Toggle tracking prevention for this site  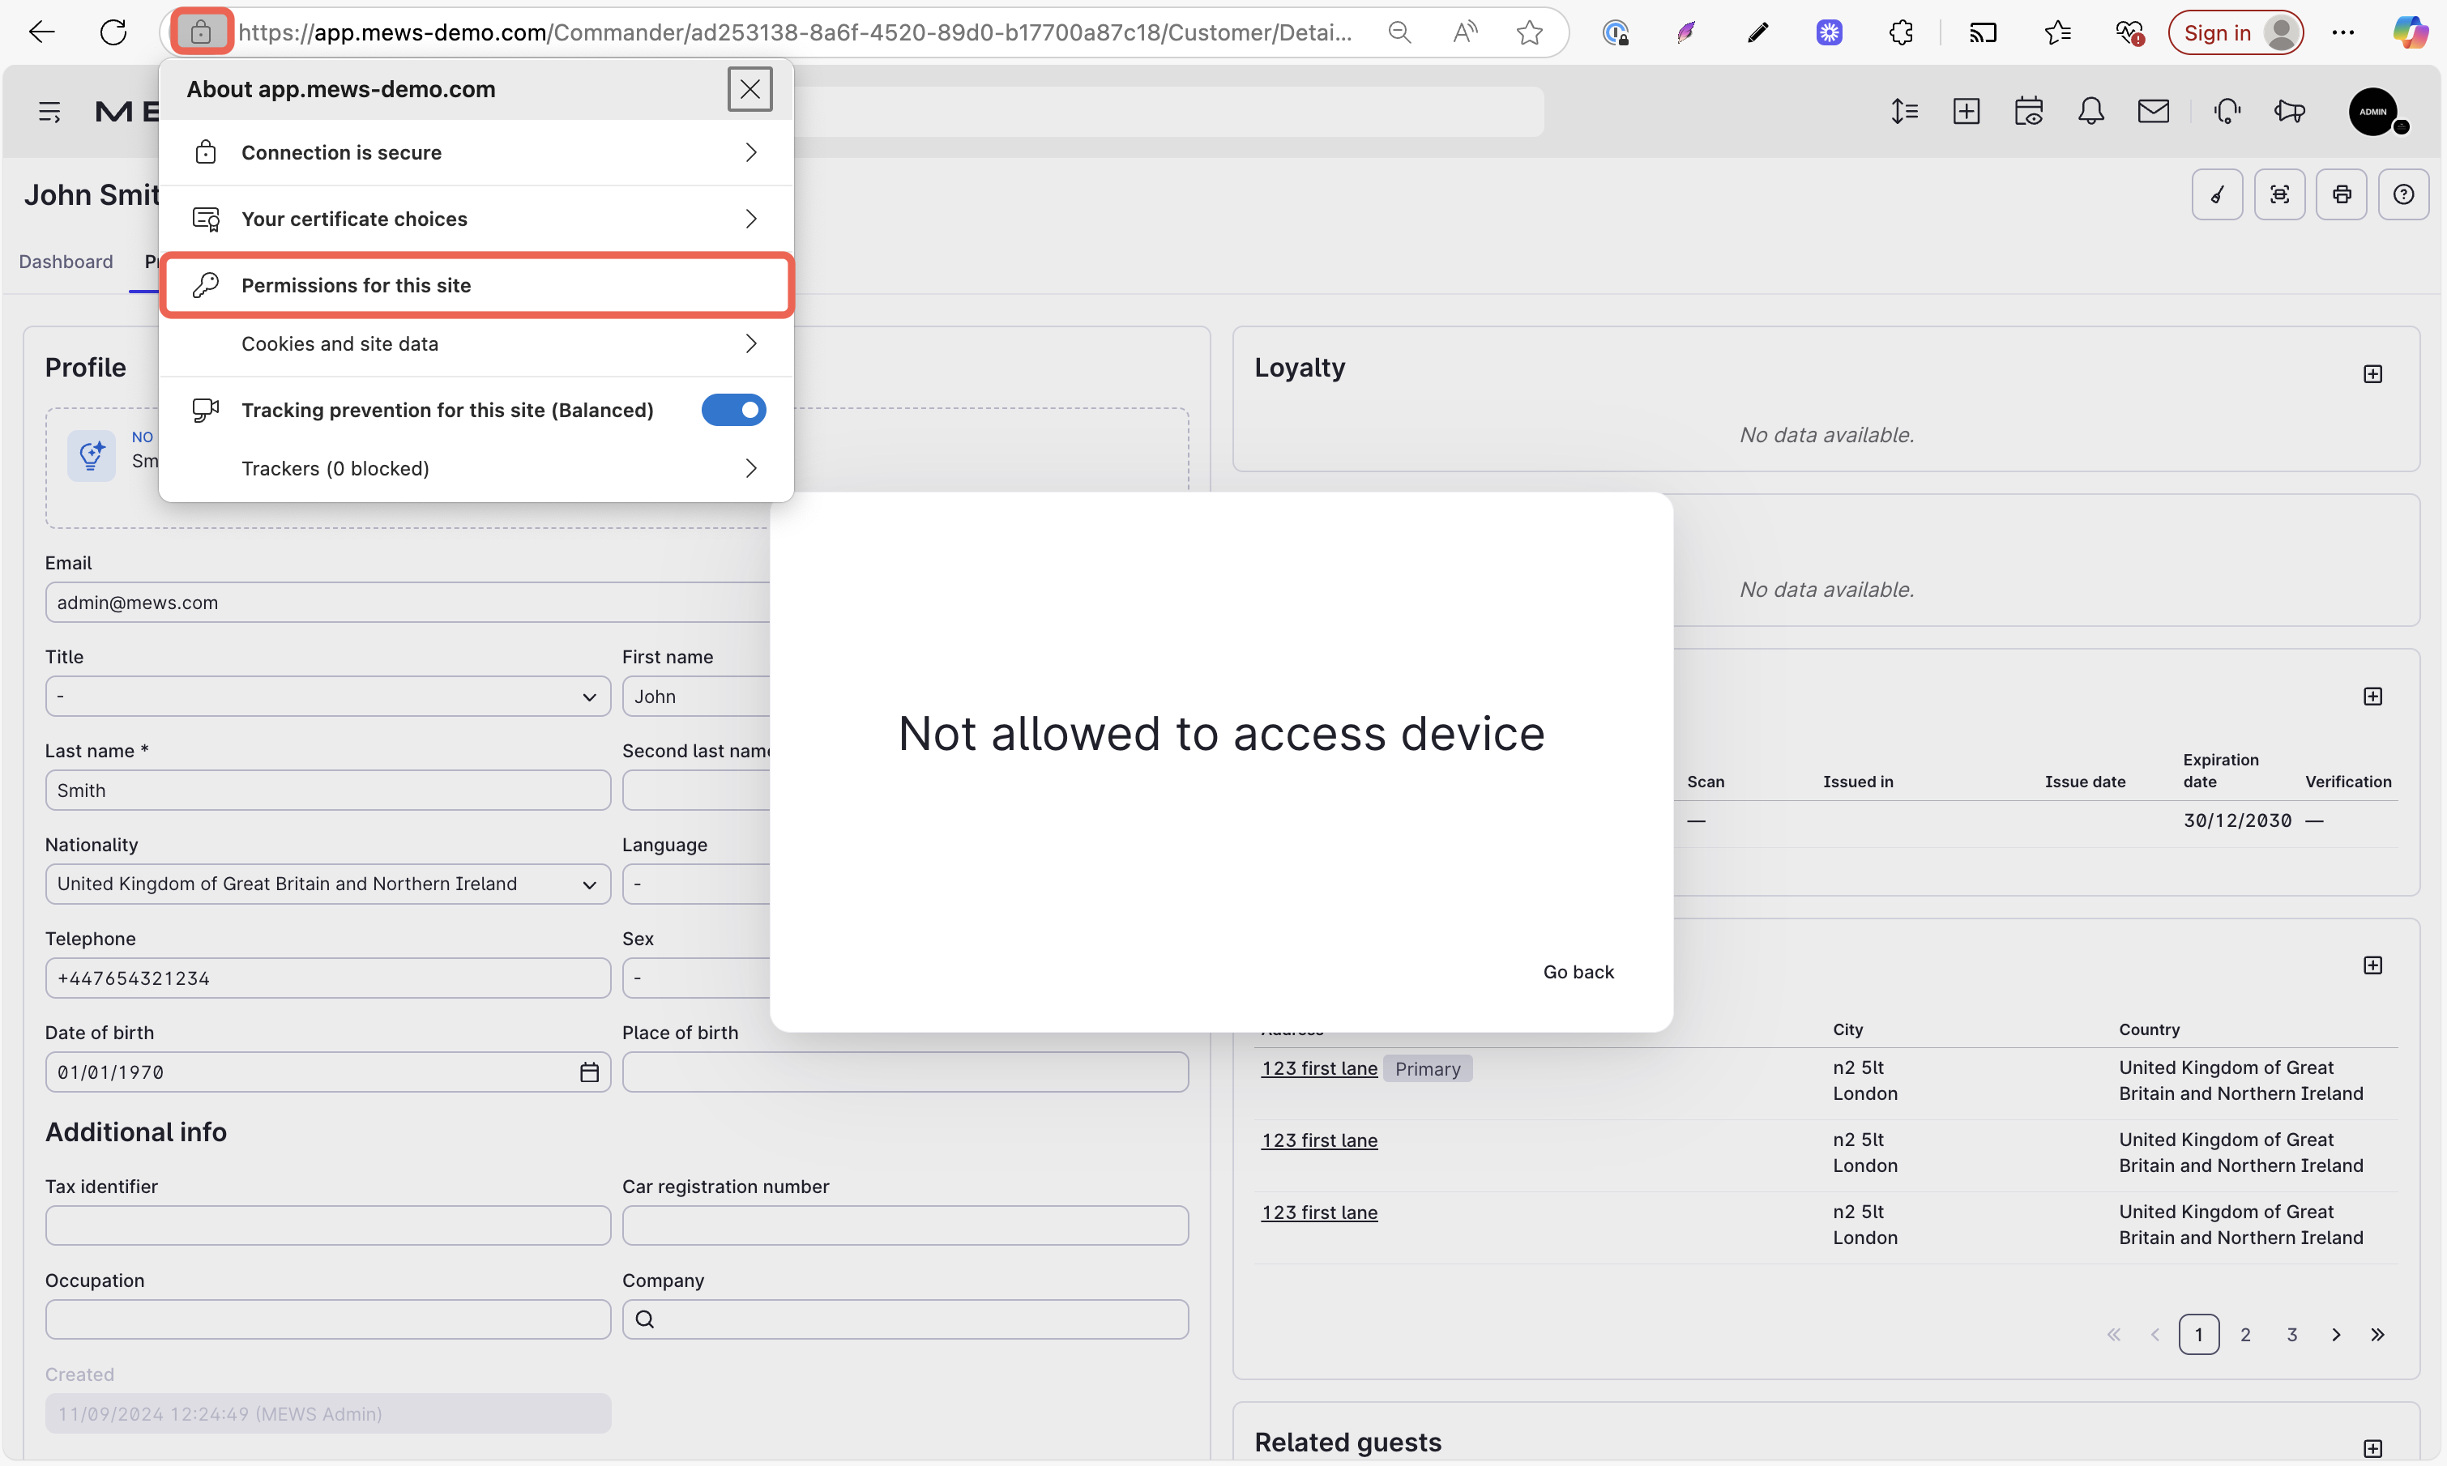pyautogui.click(x=733, y=410)
